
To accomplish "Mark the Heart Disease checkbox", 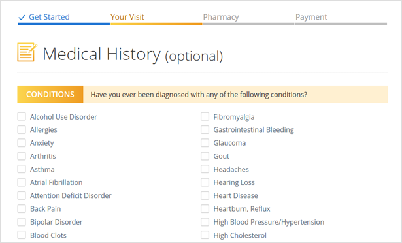I will point(205,195).
